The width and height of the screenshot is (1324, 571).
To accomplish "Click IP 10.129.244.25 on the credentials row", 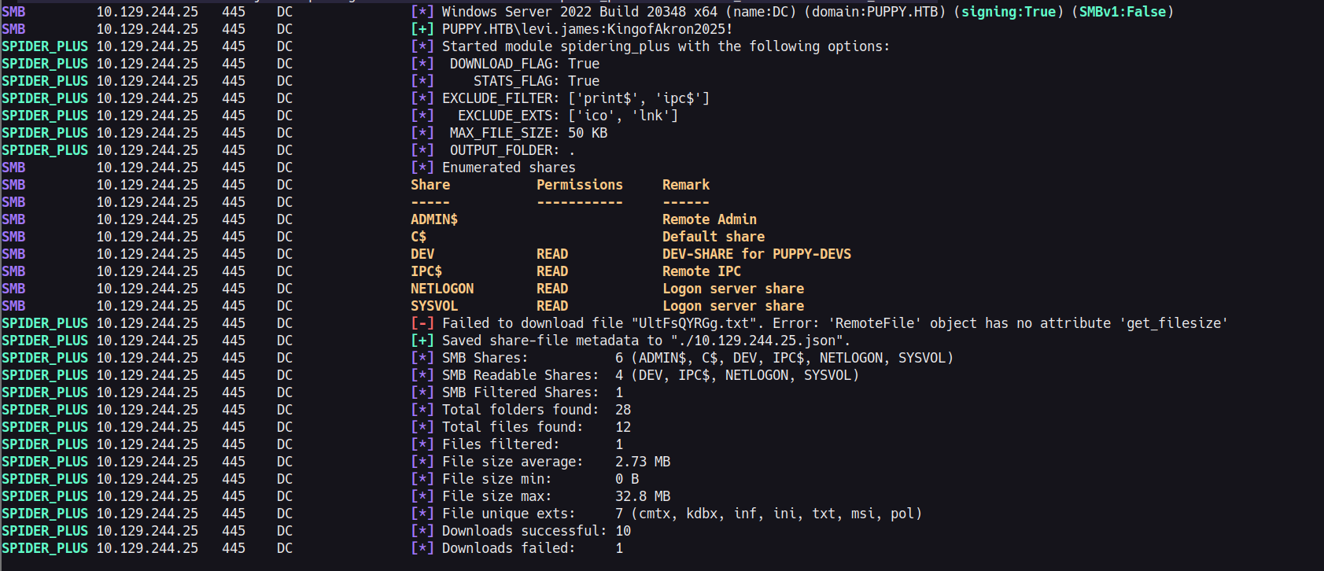I will point(147,29).
